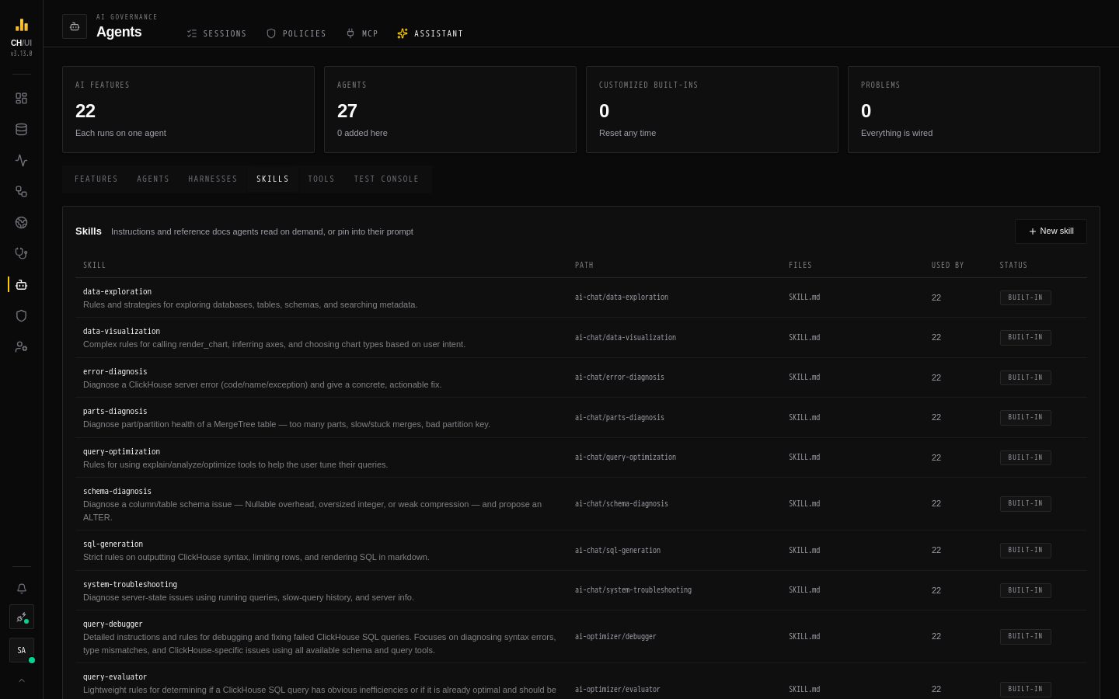Open the connected shapes pipeline icon in sidebar
Image resolution: width=1119 pixels, height=699 pixels.
click(21, 192)
